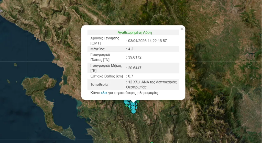Close the earthquake info popup

tap(182, 29)
